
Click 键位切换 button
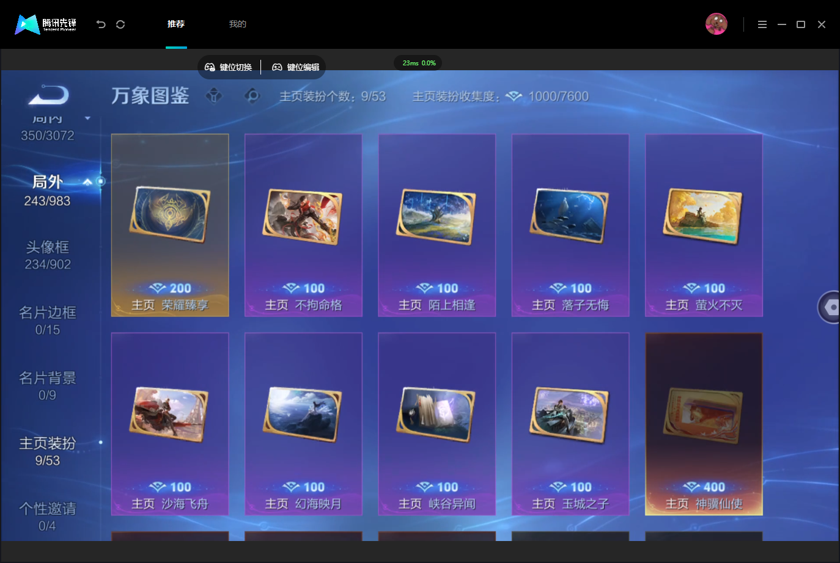click(229, 67)
